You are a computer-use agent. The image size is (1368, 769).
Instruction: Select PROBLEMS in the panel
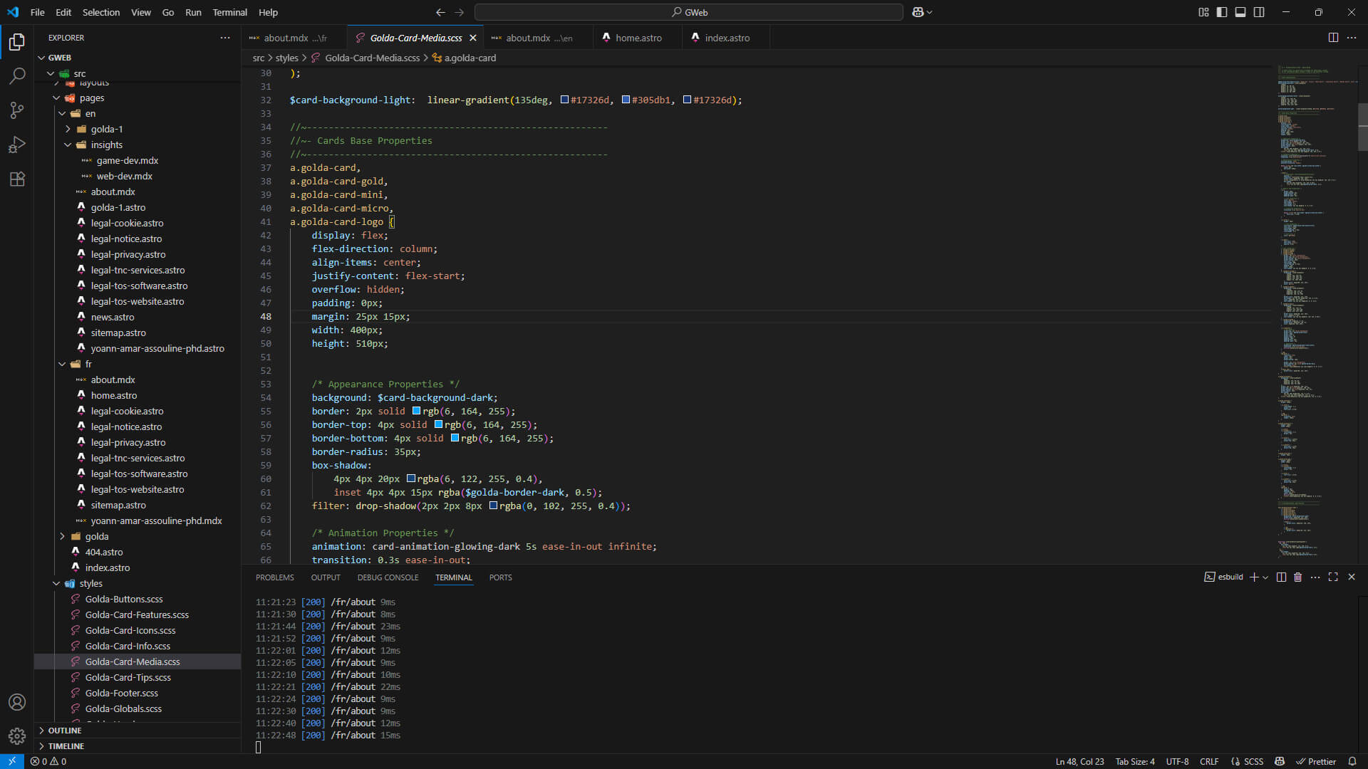point(274,577)
